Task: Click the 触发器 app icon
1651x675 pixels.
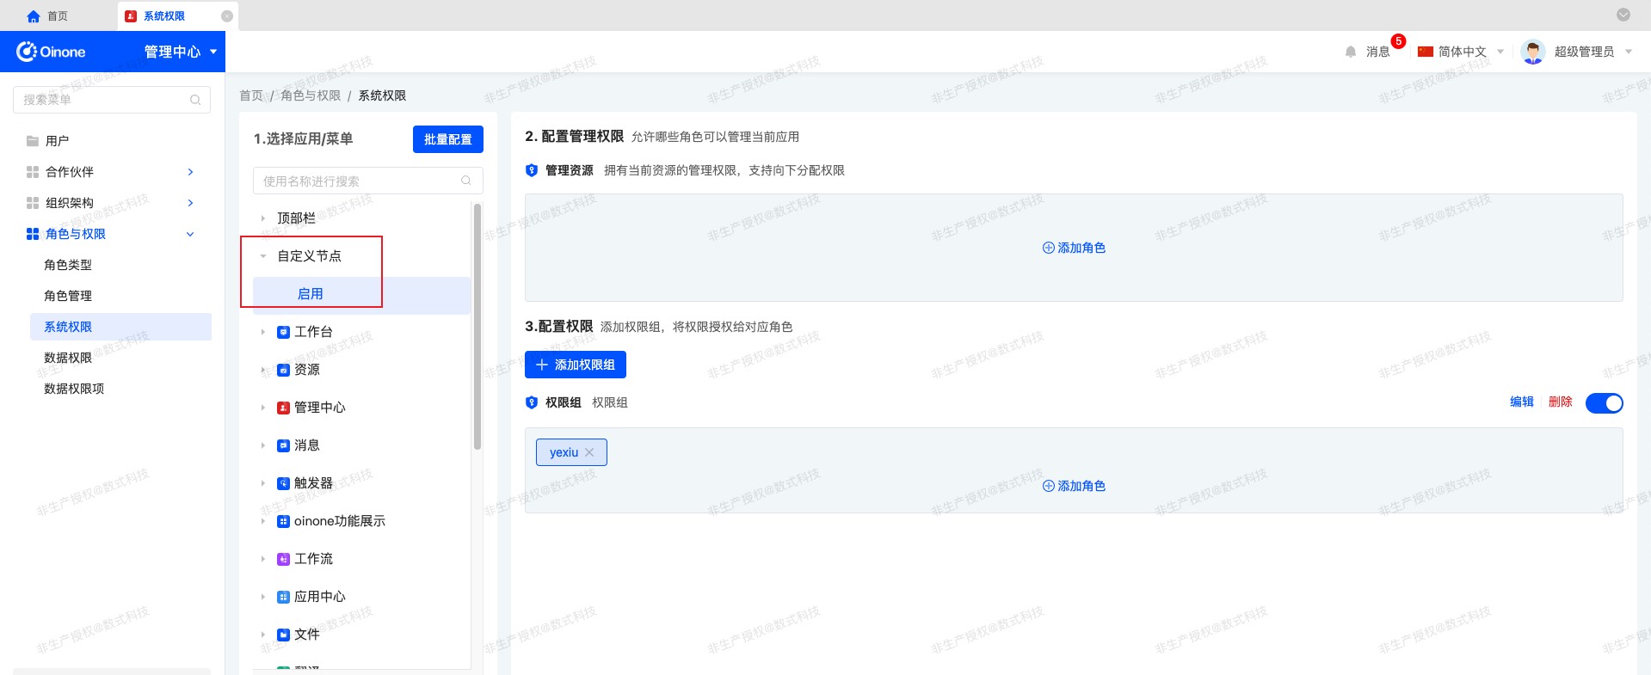Action: (x=283, y=483)
